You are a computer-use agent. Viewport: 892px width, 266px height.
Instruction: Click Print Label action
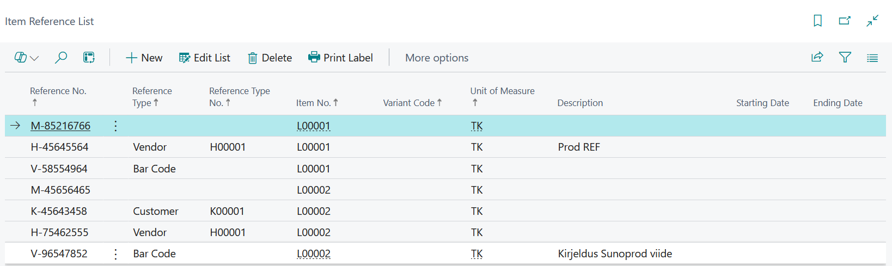341,58
